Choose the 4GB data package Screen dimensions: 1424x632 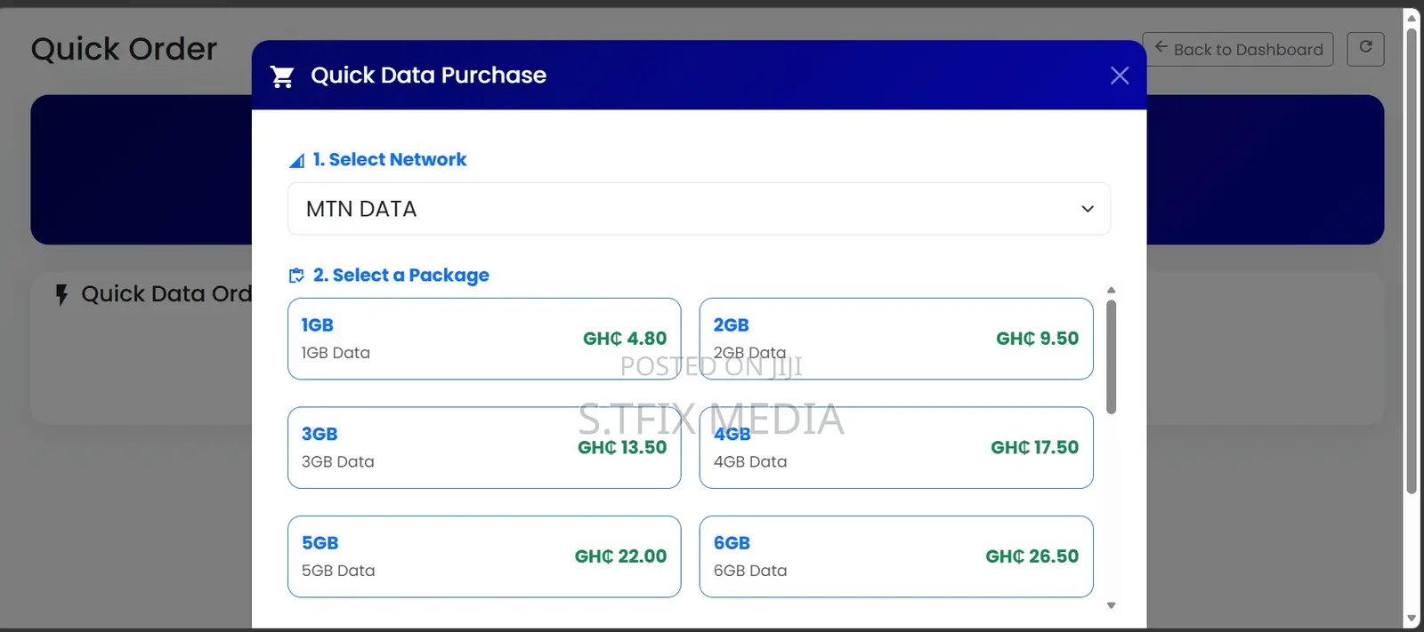896,448
